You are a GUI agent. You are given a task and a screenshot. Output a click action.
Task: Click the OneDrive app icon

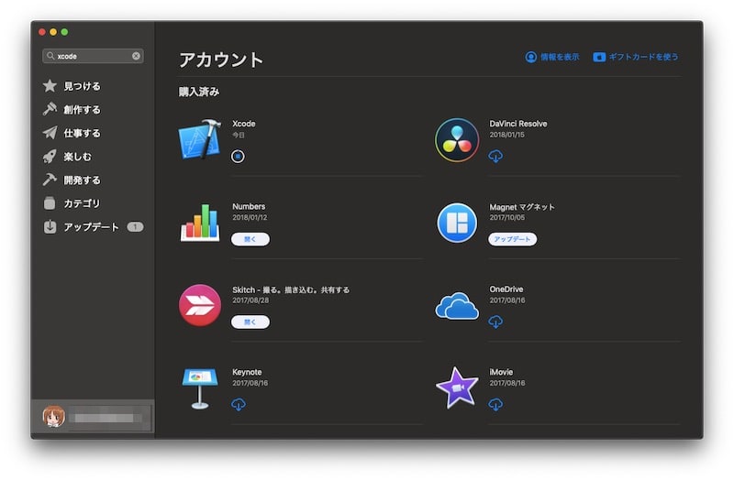tap(457, 306)
